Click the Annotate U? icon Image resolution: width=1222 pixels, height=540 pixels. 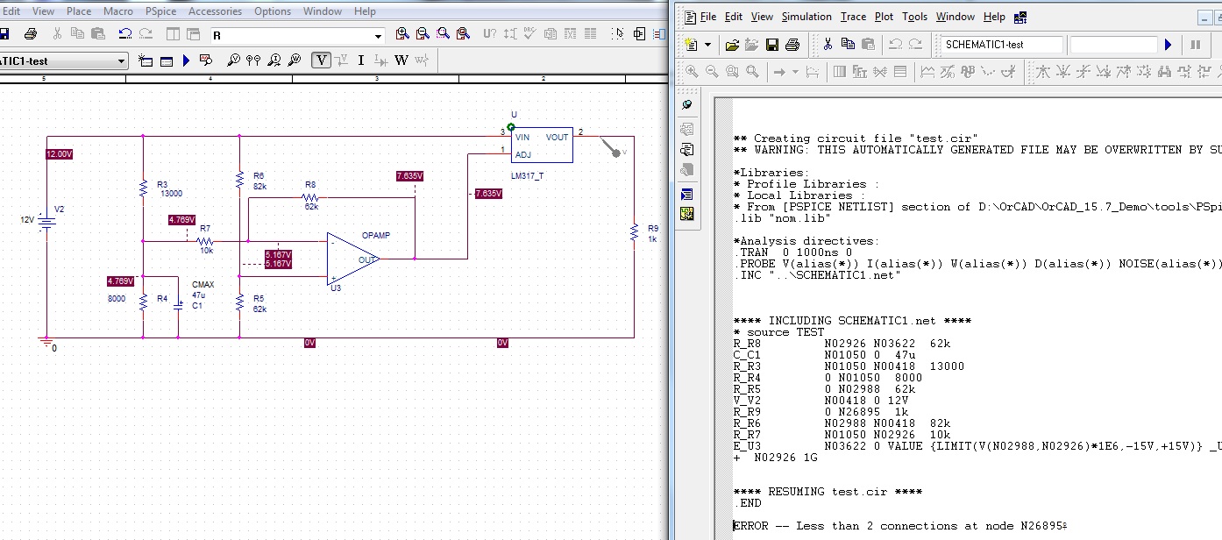pyautogui.click(x=489, y=34)
